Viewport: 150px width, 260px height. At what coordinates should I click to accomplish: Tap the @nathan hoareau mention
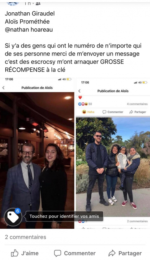29,30
